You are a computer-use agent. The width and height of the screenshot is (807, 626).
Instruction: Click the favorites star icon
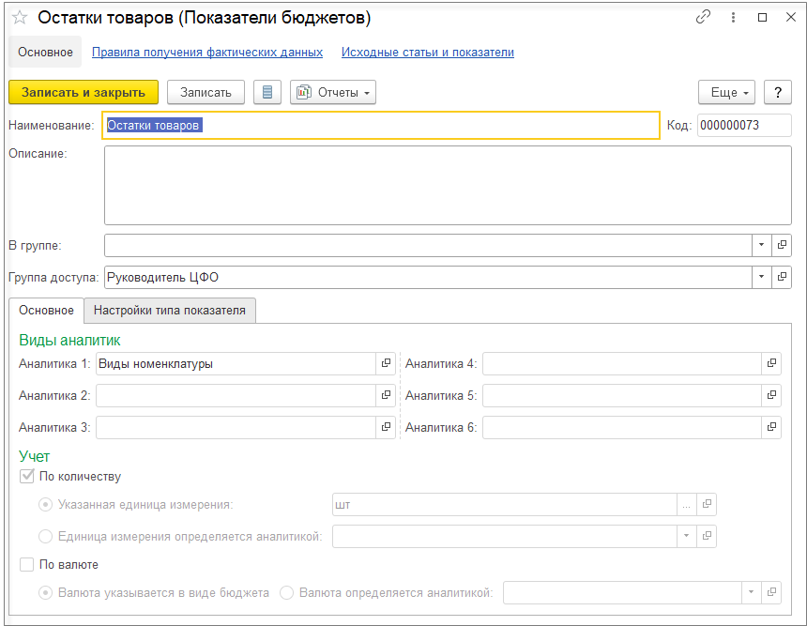pos(19,18)
